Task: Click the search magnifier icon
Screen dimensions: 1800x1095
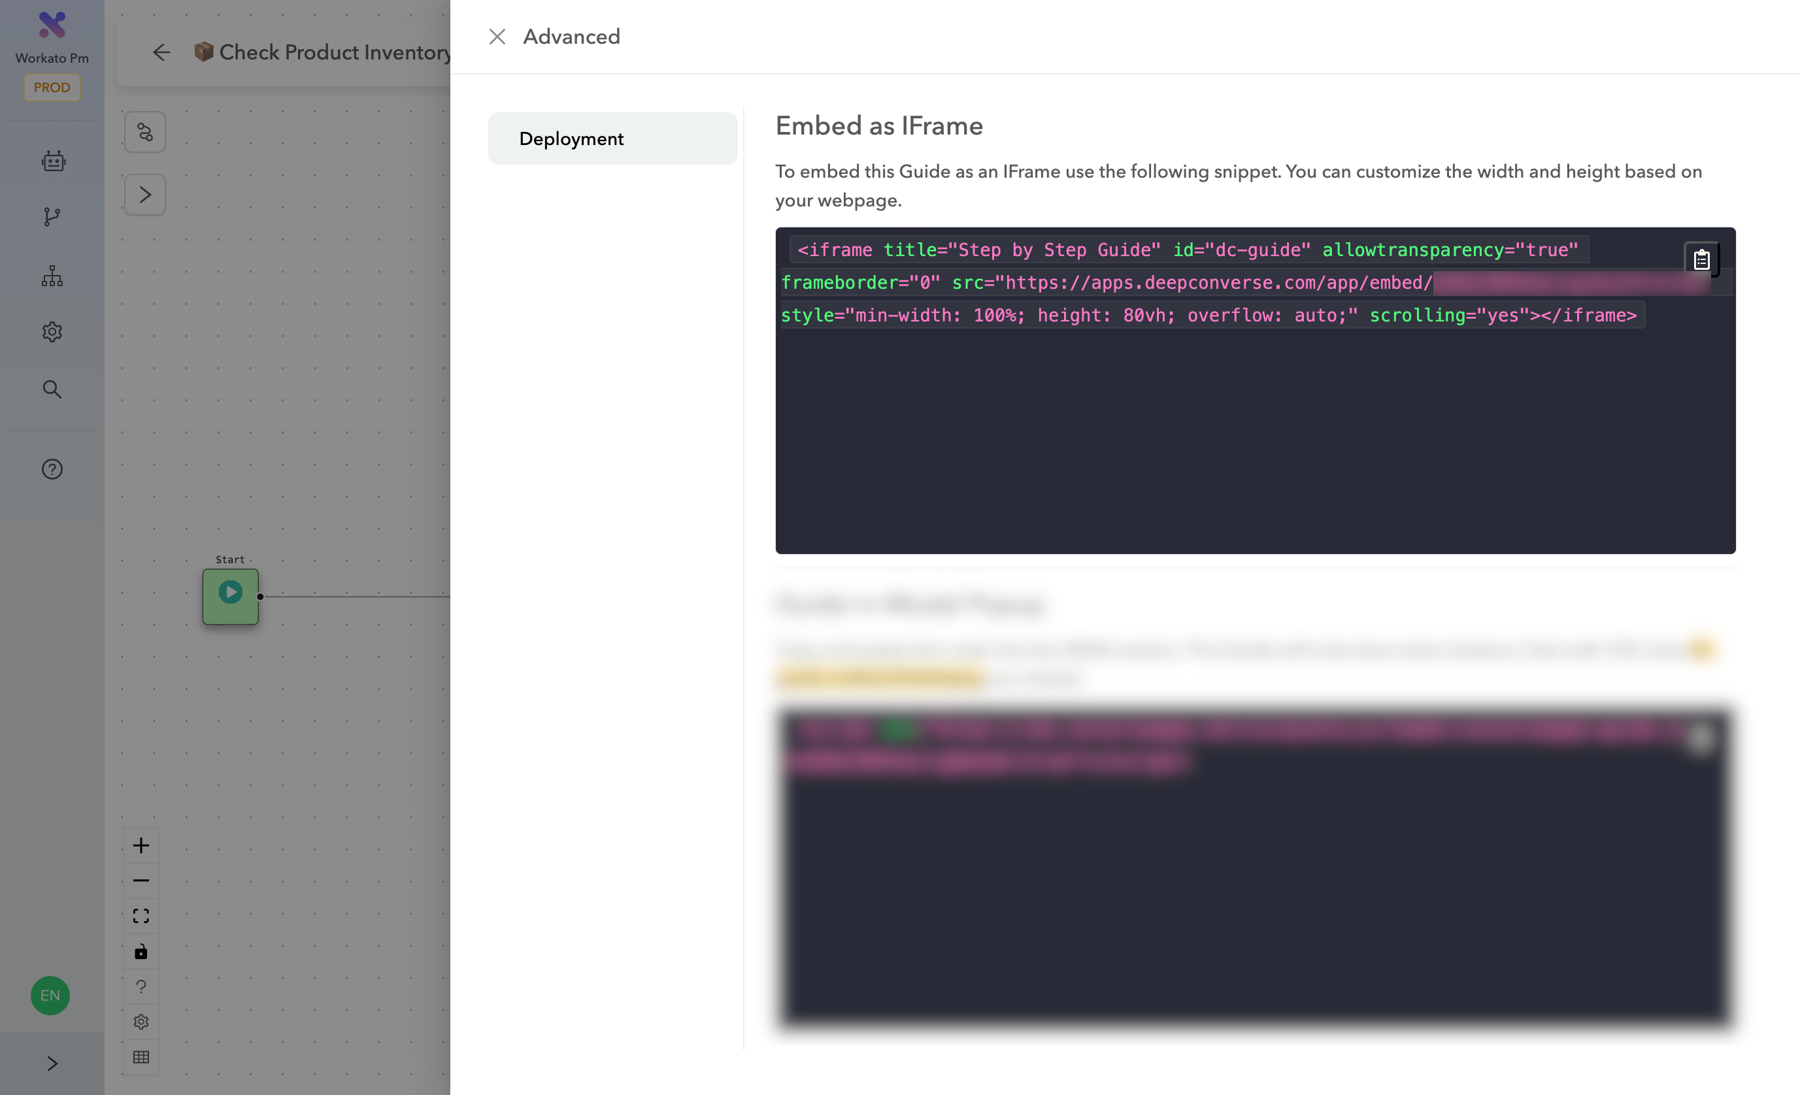Action: 52,389
